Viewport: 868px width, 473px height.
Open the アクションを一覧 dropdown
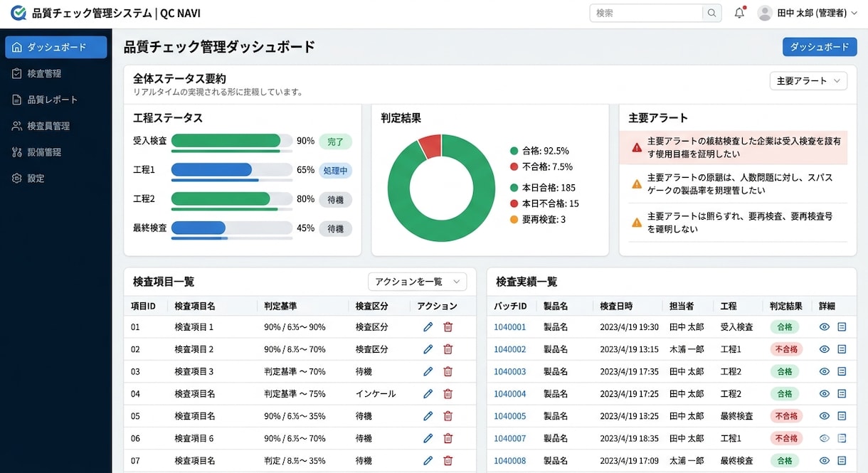tap(417, 282)
